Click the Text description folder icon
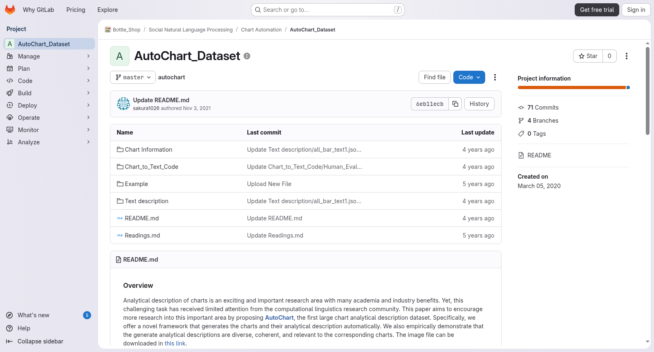The height and width of the screenshot is (352, 654). click(120, 201)
